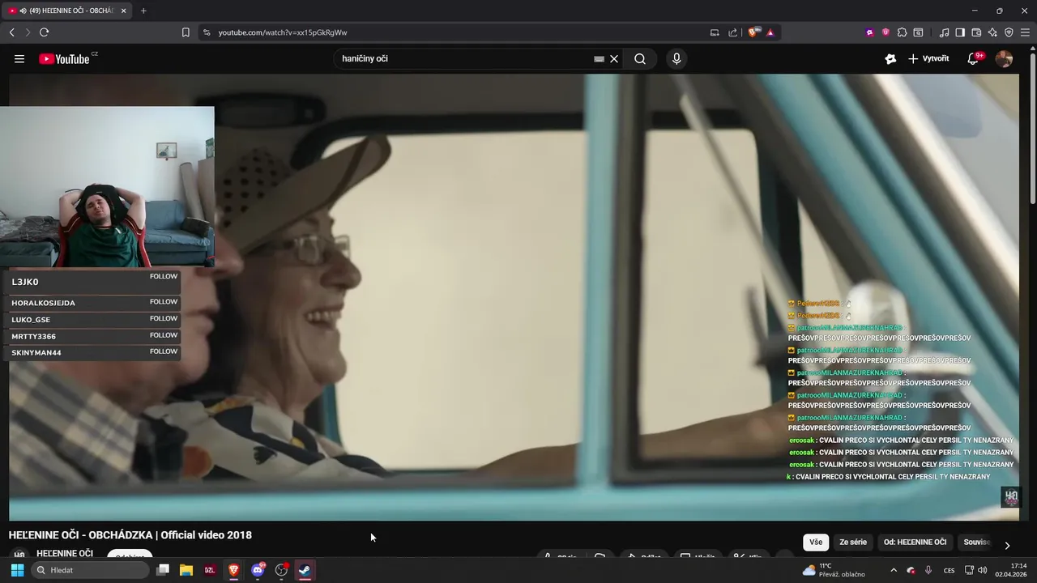This screenshot has height=583, width=1037.
Task: Click the video player area
Action: click(x=514, y=297)
